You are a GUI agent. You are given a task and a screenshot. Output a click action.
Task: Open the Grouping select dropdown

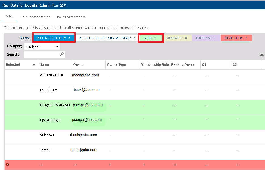[x=42, y=46]
